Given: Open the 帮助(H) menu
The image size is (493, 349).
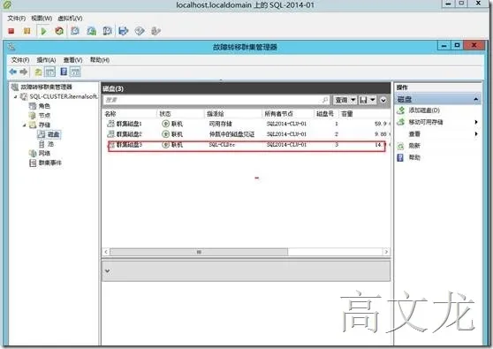Looking at the screenshot, I should click(100, 60).
